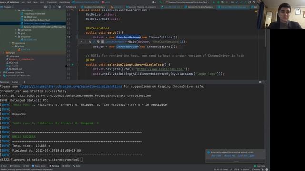Click the warning indicator at editor top-right
Image resolution: width=305 pixels, height=171 pixels.
coord(256,11)
